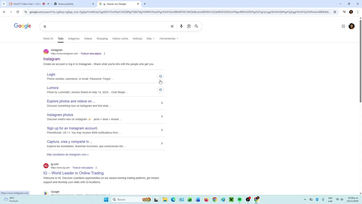Go back to the previous page
The image size is (362, 204).
point(4,12)
